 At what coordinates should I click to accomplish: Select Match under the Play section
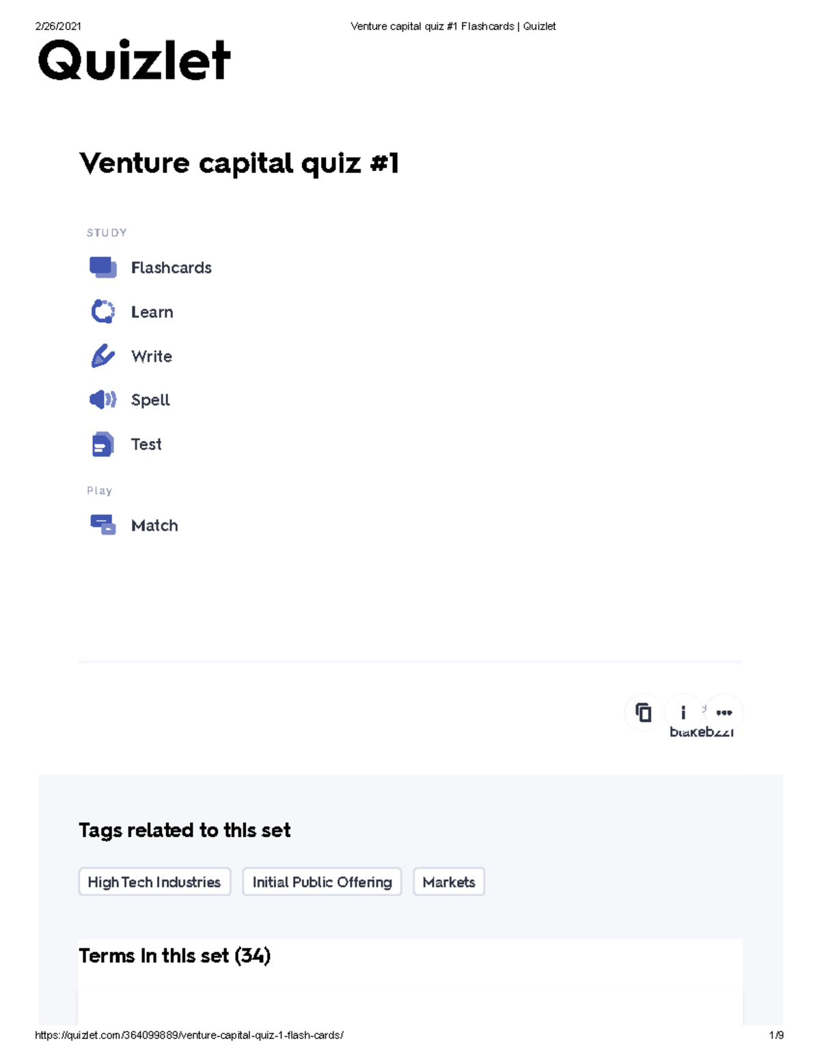pyautogui.click(x=154, y=525)
